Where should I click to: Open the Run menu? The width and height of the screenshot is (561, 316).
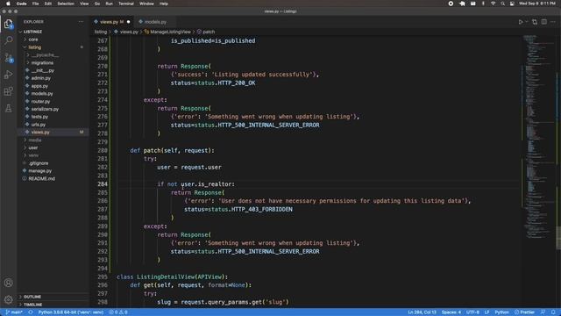[x=109, y=4]
